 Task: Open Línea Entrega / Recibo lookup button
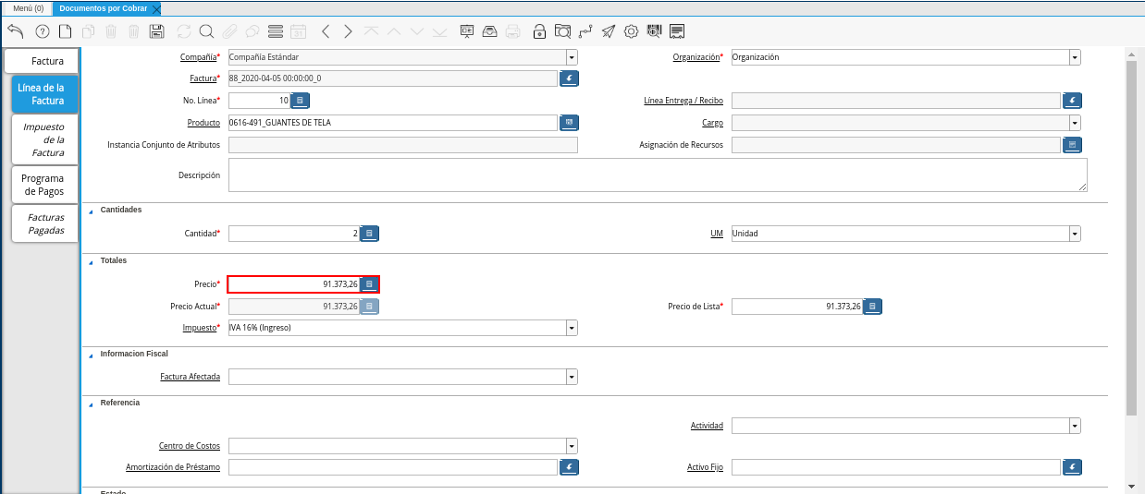[x=1072, y=101]
